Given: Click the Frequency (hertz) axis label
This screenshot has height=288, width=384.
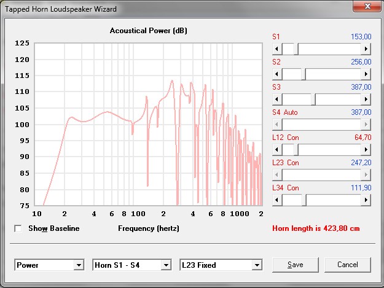Looking at the screenshot, I should pyautogui.click(x=149, y=228).
